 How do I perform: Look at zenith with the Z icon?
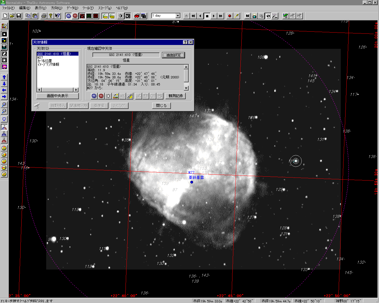tap(4, 174)
